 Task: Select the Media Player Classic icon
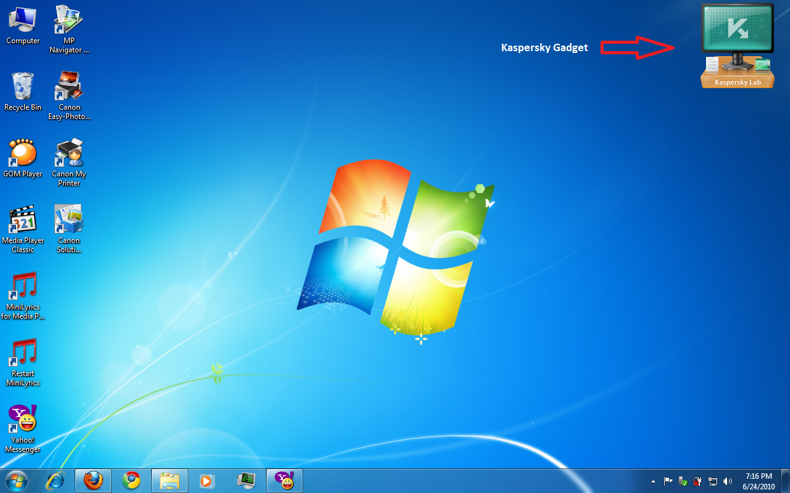pos(23,229)
